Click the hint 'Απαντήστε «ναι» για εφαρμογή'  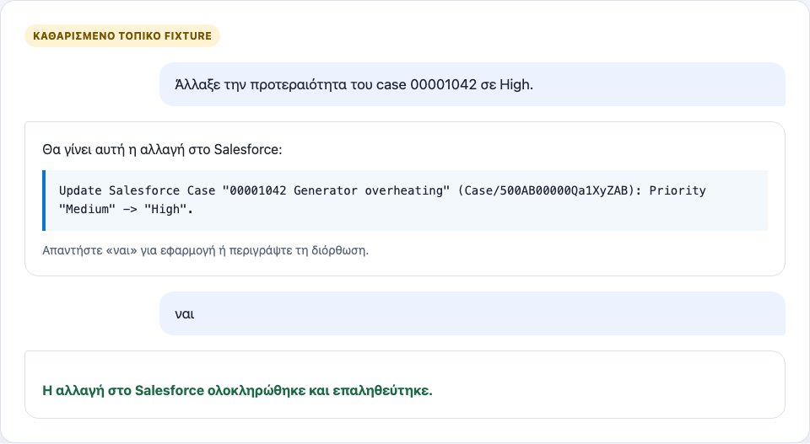click(128, 250)
